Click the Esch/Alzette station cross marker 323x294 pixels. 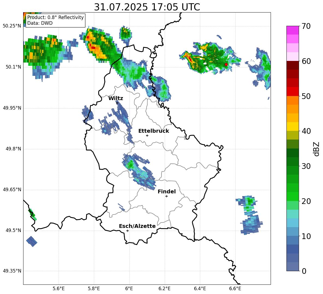click(x=127, y=231)
